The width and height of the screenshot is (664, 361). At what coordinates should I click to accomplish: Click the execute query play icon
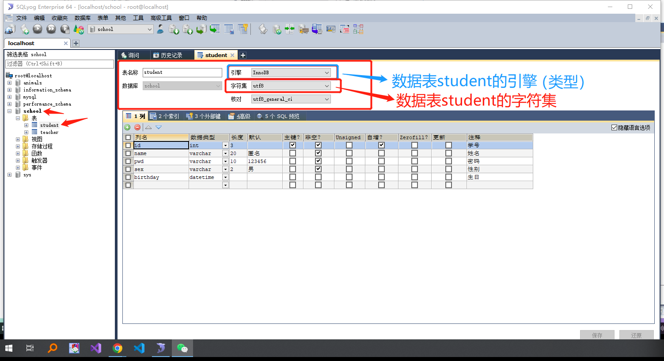(x=38, y=29)
